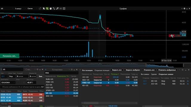This screenshot has width=191, height=107.
Task: Click link icon left of Котировки title
Action: (46, 70)
